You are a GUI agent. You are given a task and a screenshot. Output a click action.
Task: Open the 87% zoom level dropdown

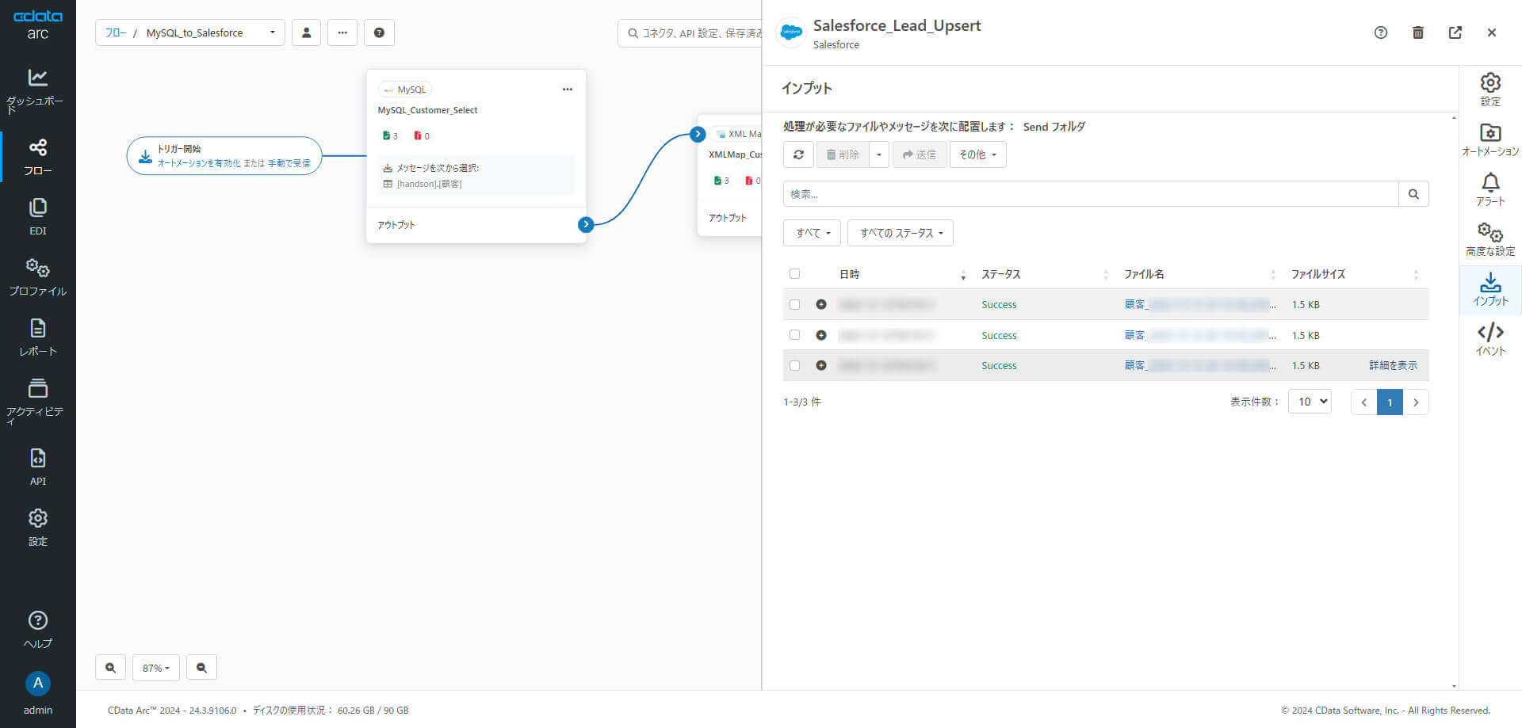[156, 668]
